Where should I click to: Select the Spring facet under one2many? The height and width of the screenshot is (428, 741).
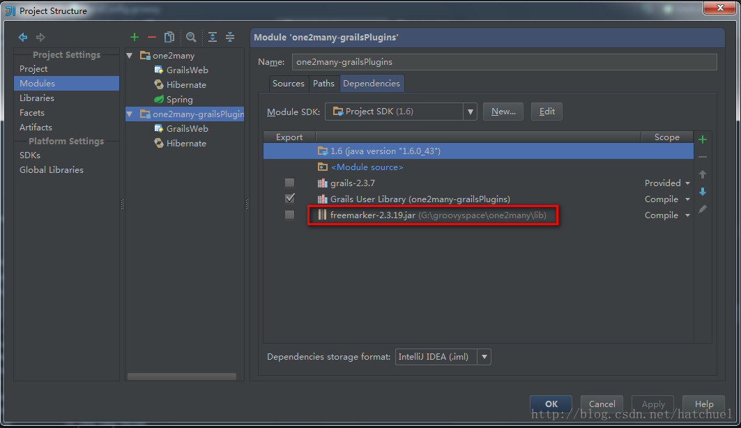pyautogui.click(x=179, y=100)
